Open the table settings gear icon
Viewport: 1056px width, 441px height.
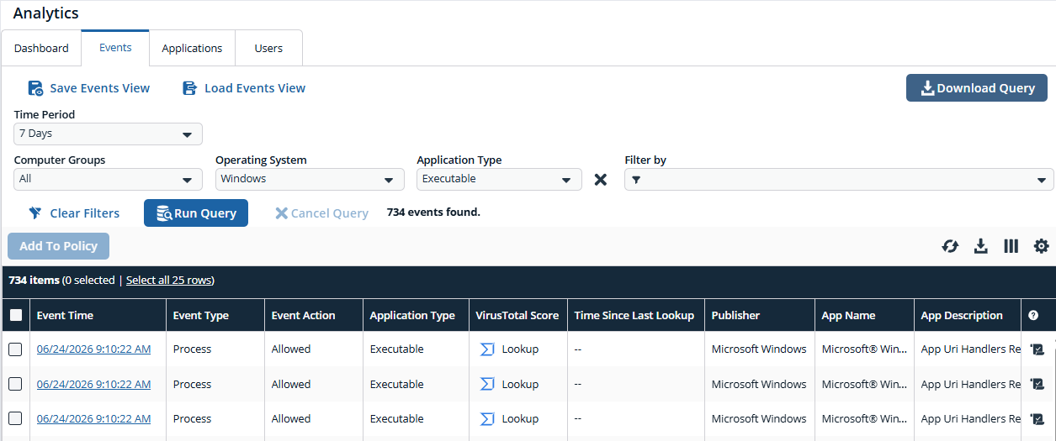tap(1042, 246)
